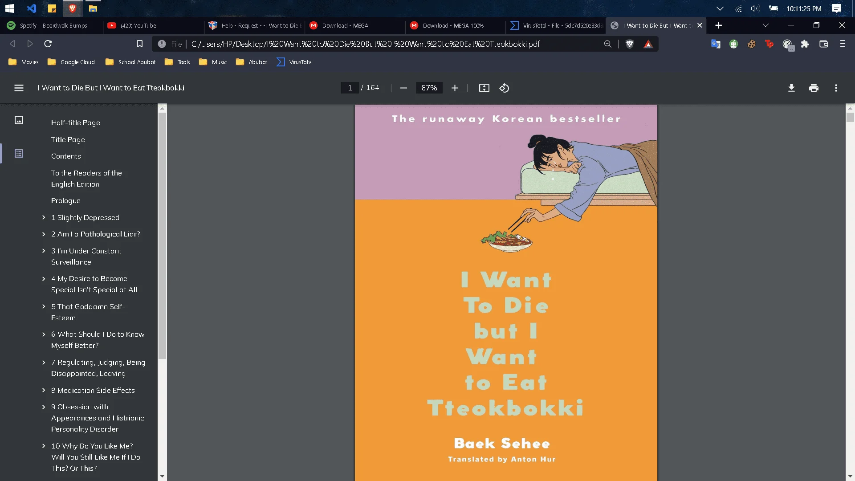Jump to Title Page in outline
855x481 pixels.
68,139
